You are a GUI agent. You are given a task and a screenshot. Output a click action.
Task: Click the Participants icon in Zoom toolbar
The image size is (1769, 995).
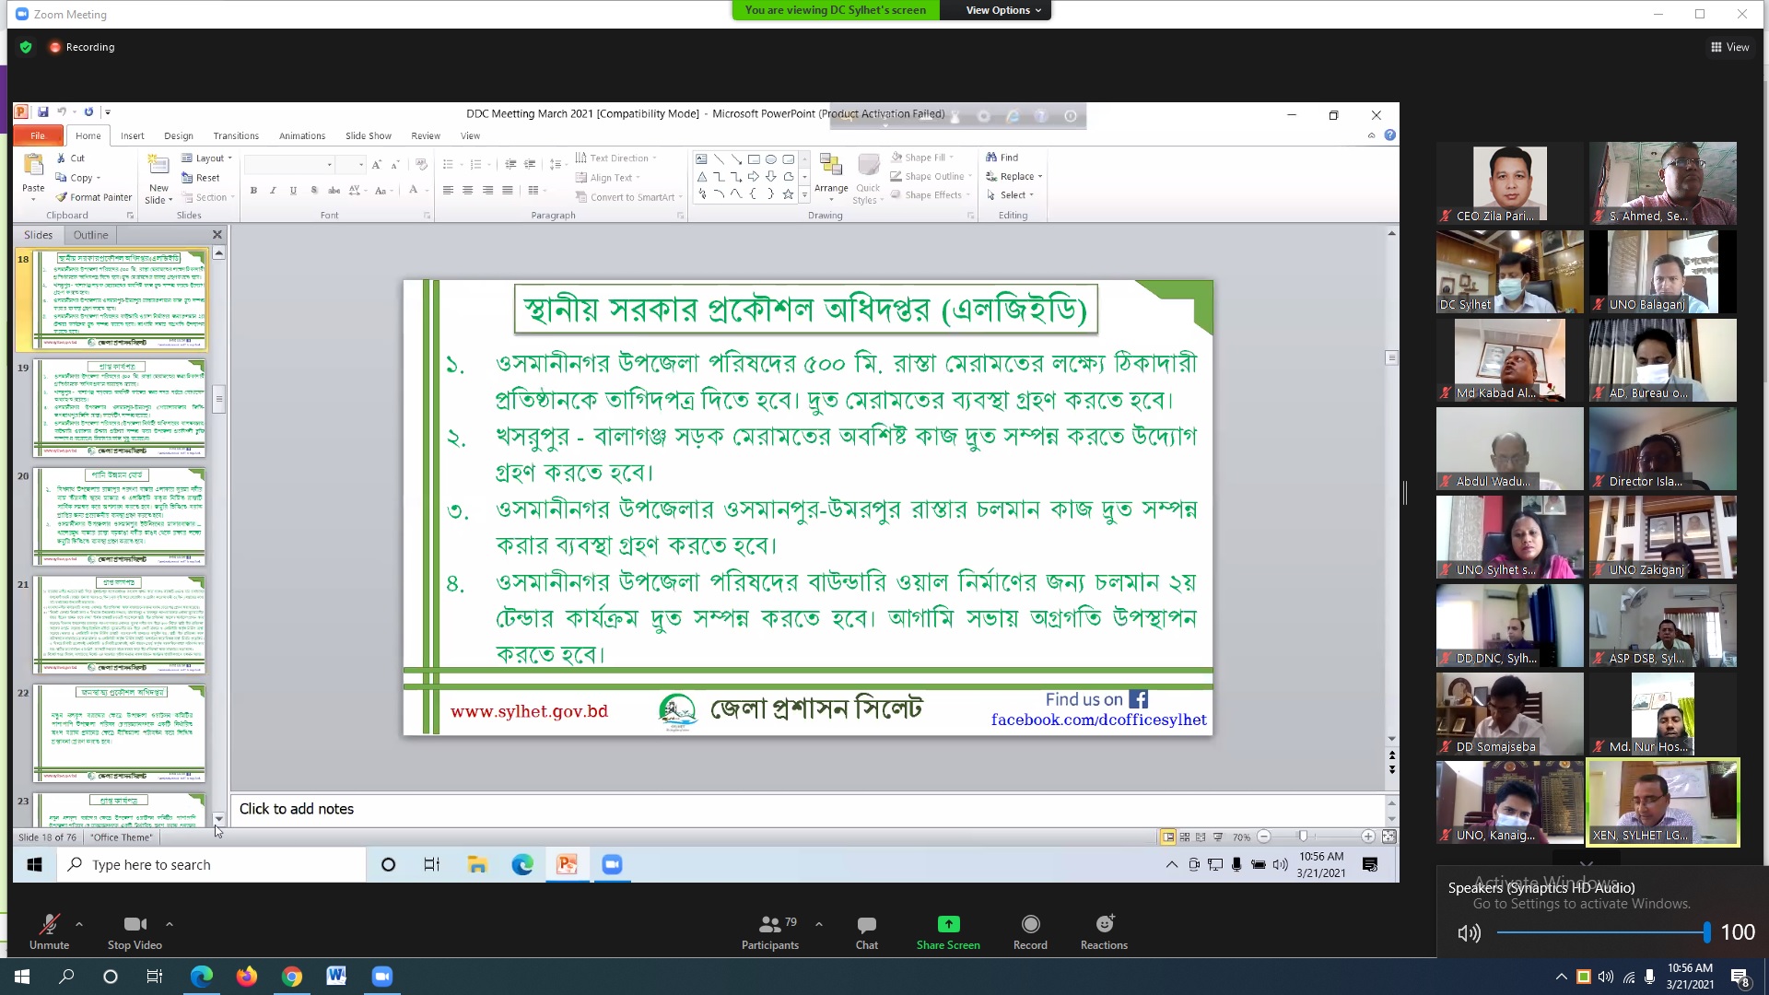769,925
